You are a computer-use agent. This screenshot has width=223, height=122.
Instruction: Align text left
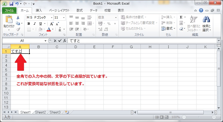click(x=71, y=23)
